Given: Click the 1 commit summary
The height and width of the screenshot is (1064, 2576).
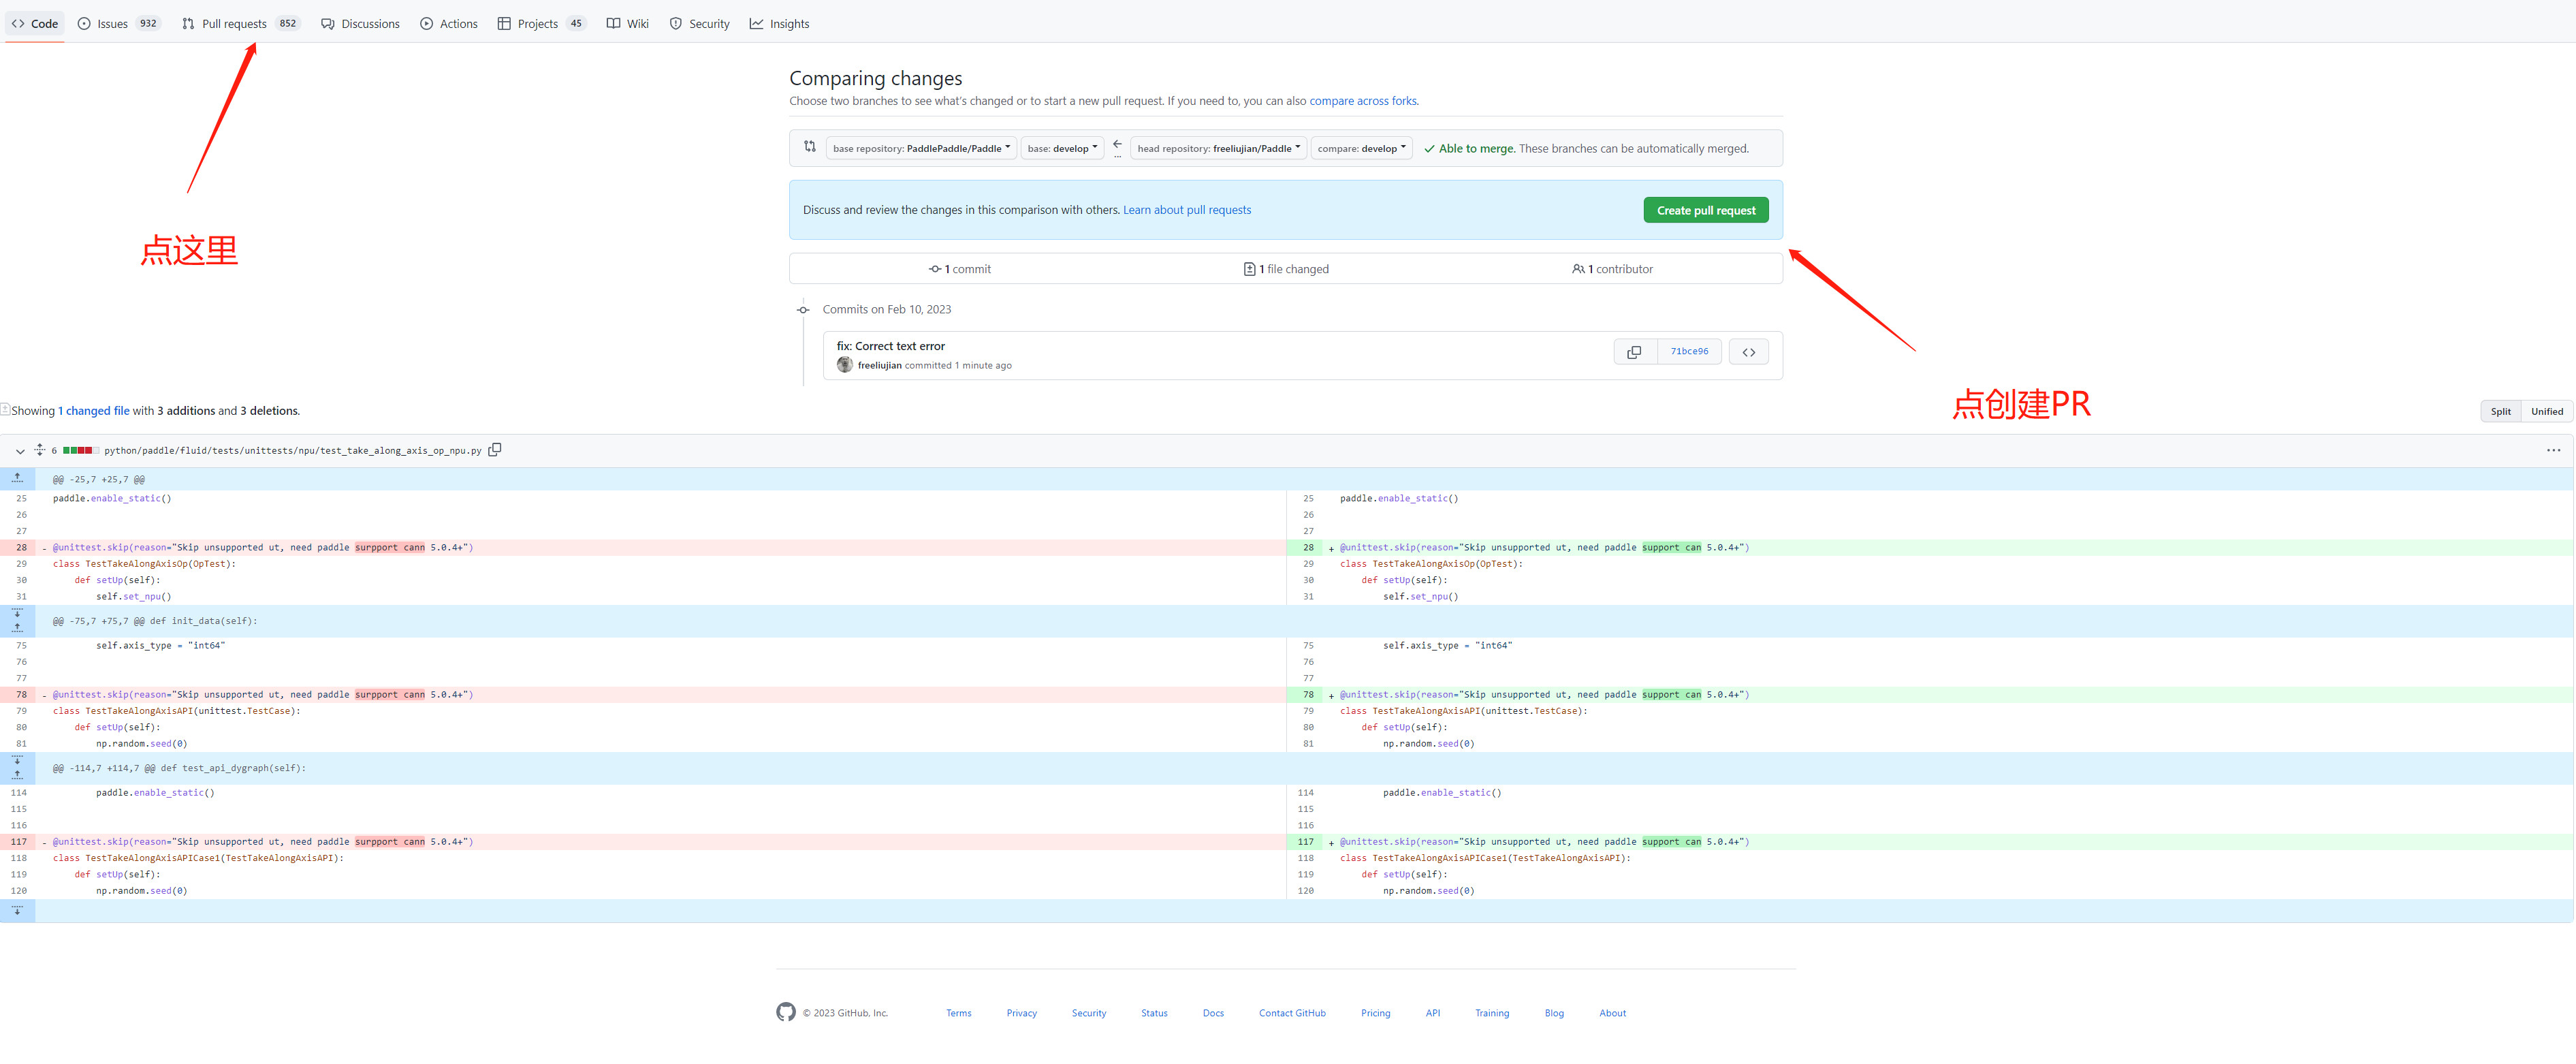Looking at the screenshot, I should coord(959,269).
